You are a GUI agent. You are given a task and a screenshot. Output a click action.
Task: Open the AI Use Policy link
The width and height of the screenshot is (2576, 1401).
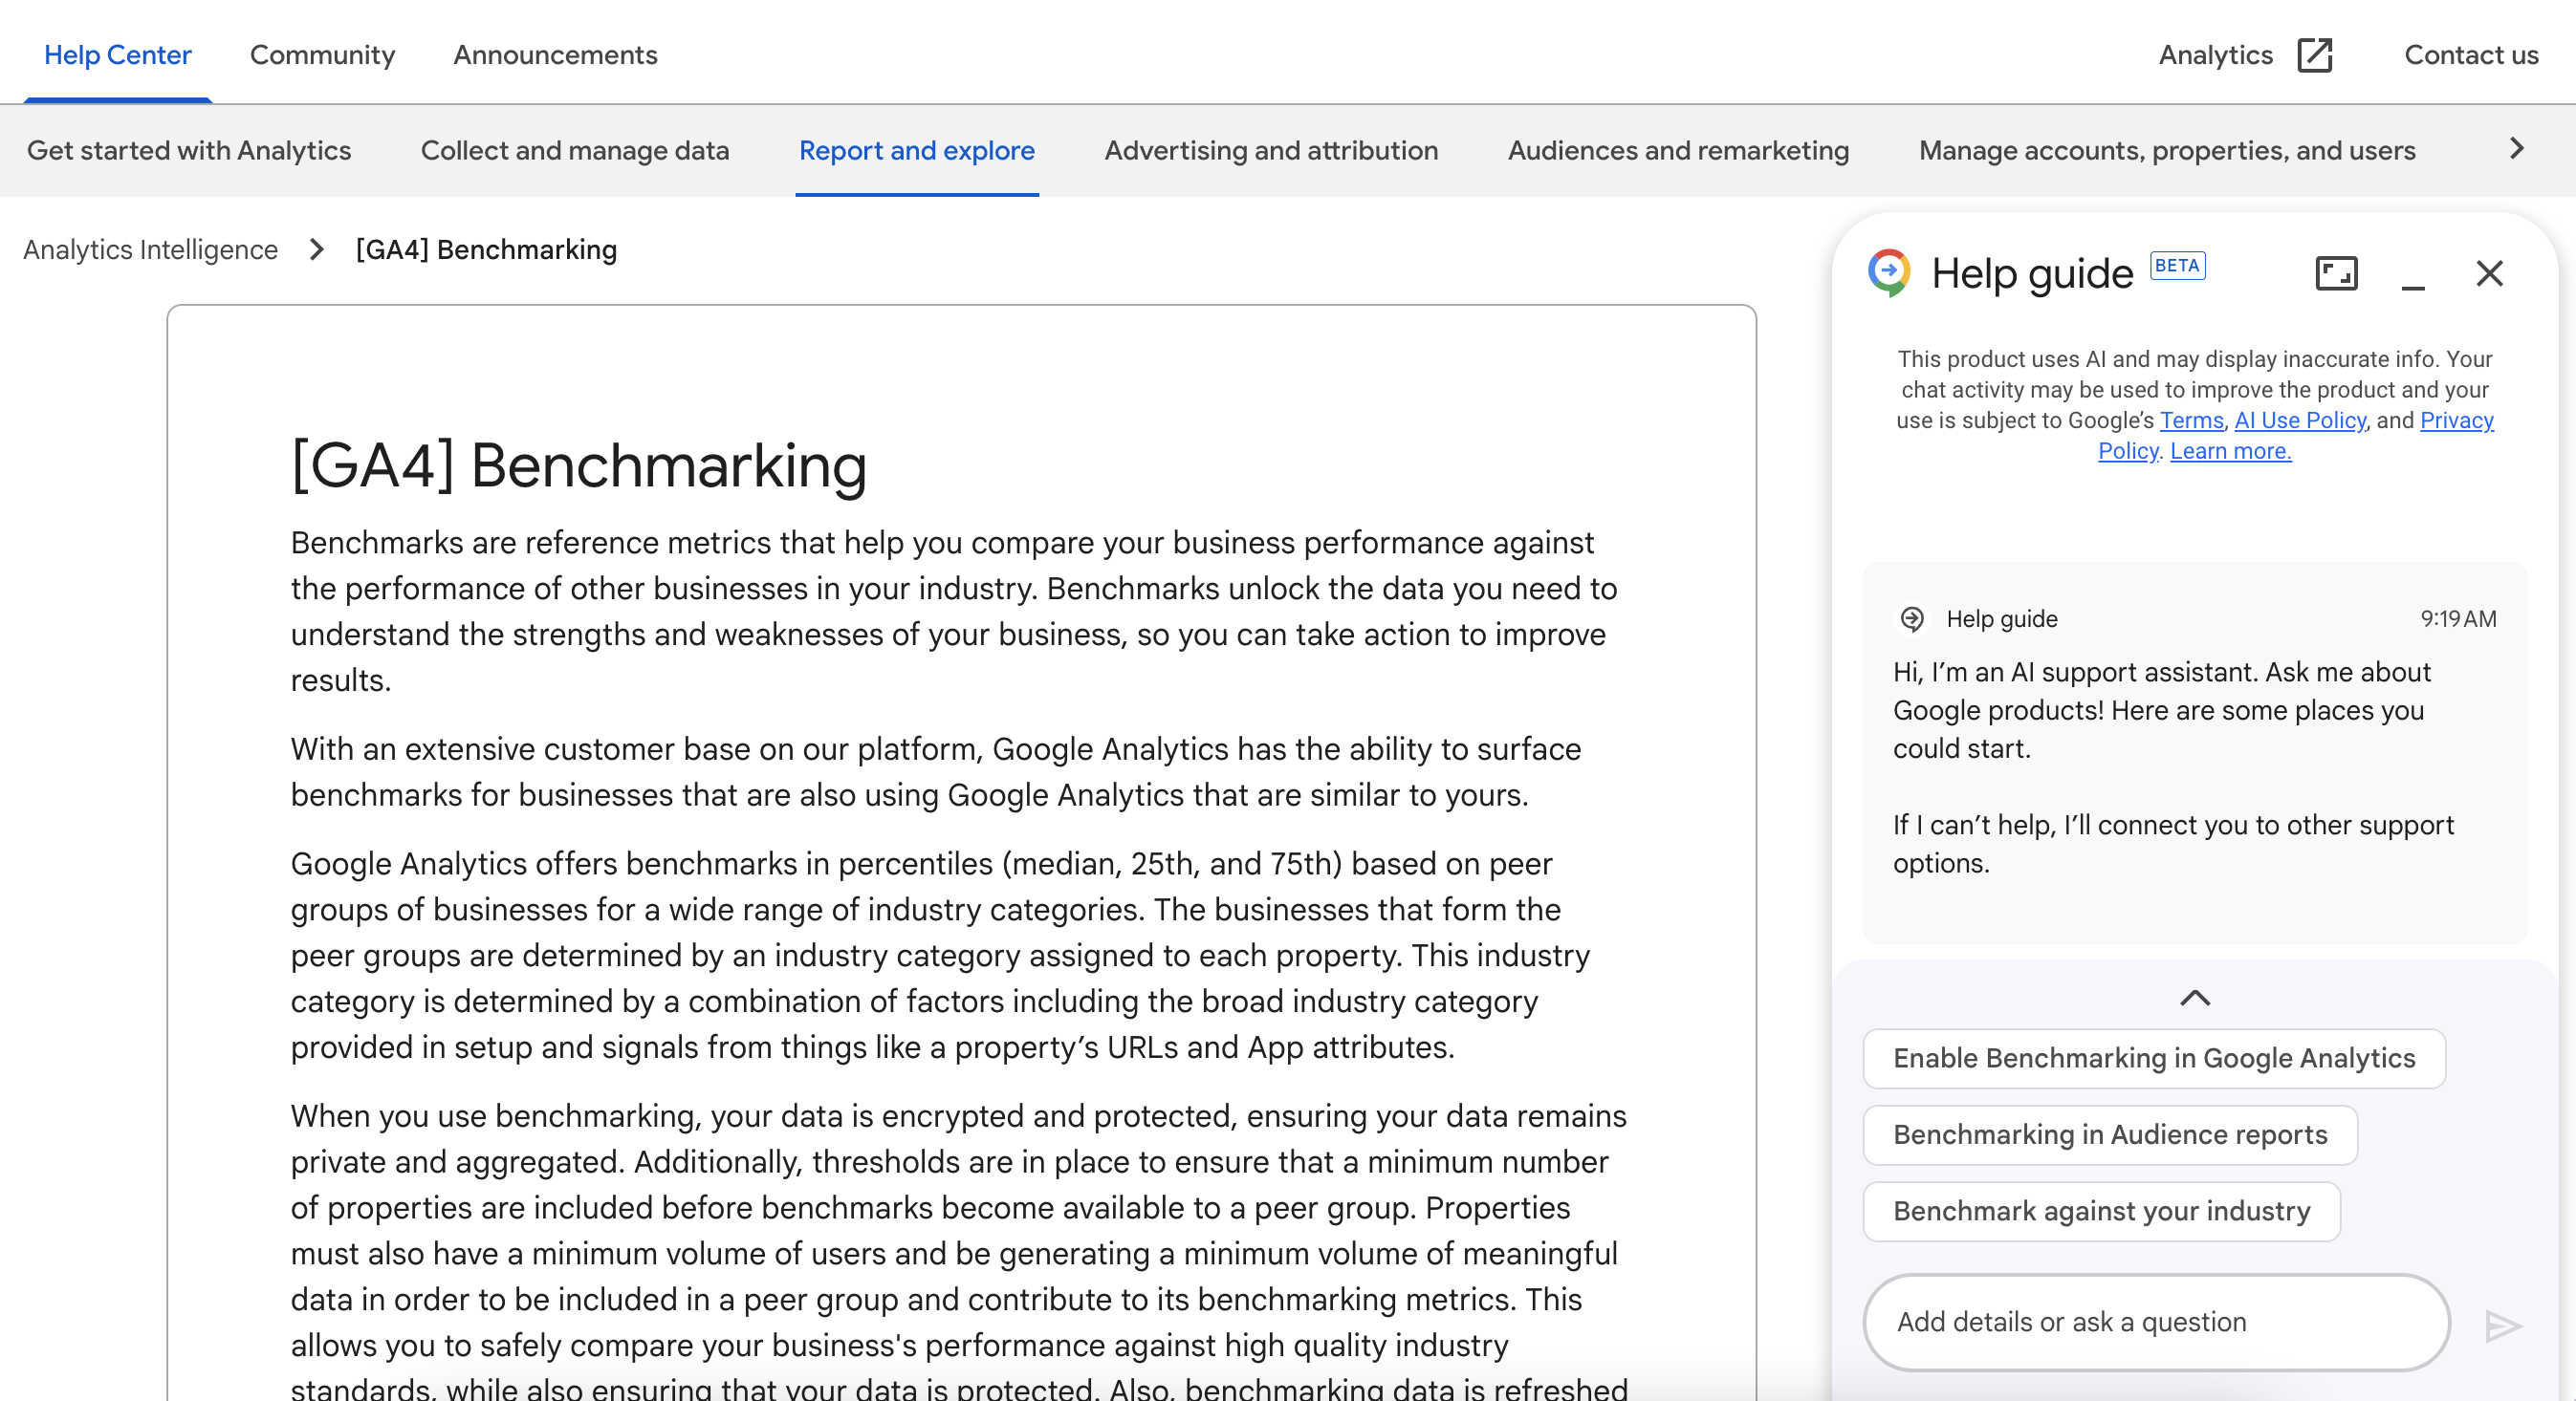(2299, 420)
